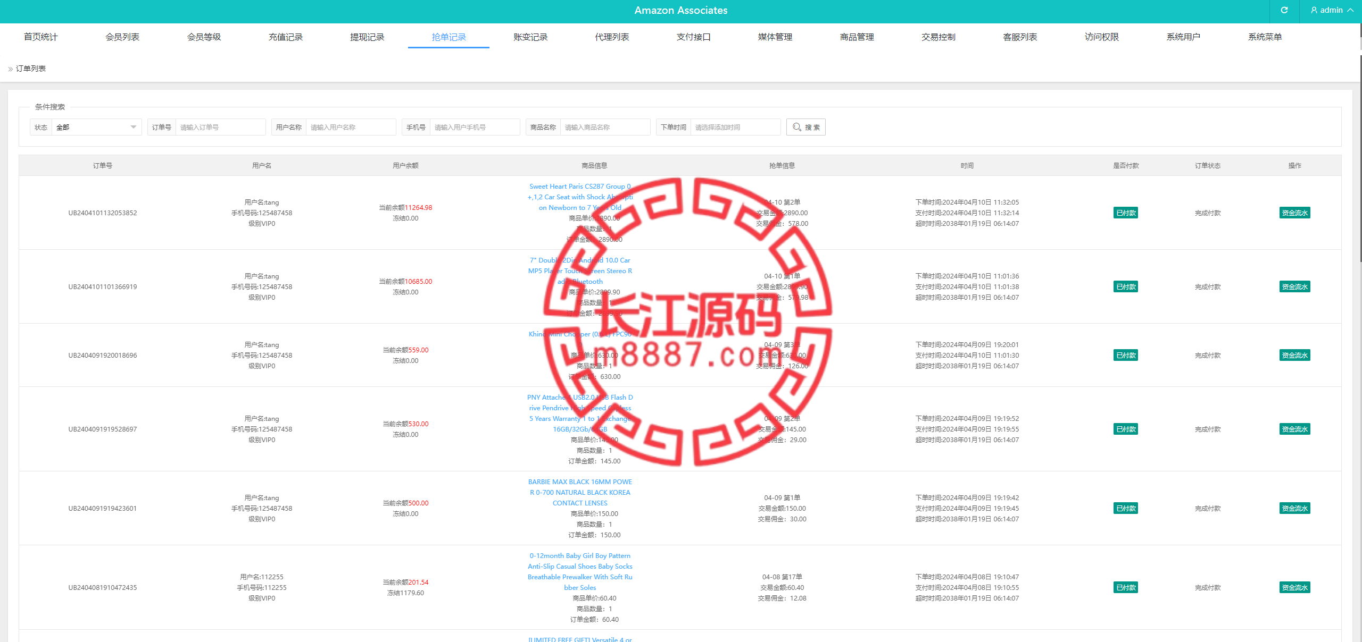Open 访问权限 tab
Screen dimensions: 1362x642
point(1102,37)
